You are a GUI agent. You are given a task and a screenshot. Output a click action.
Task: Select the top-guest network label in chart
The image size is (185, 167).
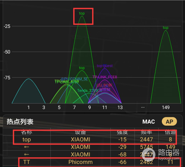coord(105,66)
